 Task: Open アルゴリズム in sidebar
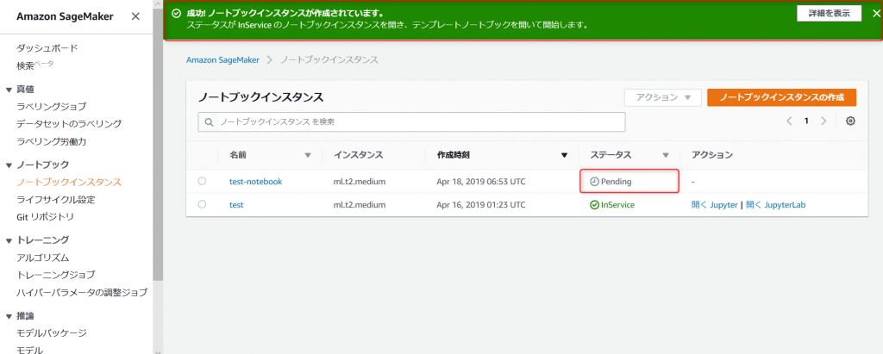[43, 258]
